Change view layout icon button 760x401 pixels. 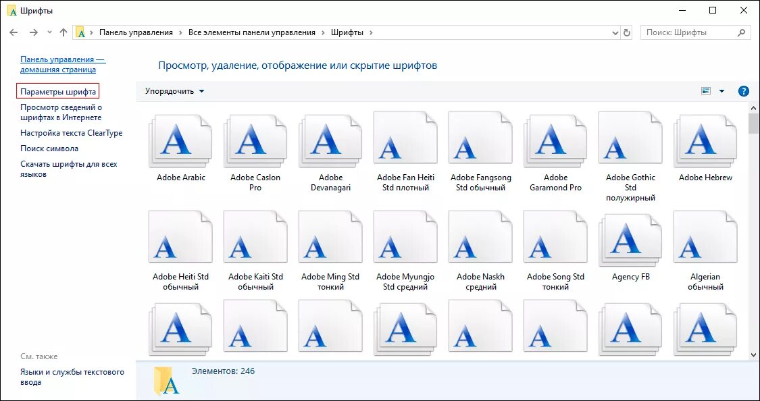point(706,91)
